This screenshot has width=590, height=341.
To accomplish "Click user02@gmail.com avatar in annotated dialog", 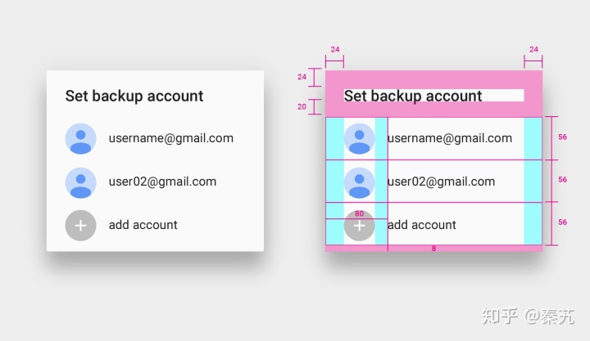I will (x=360, y=182).
